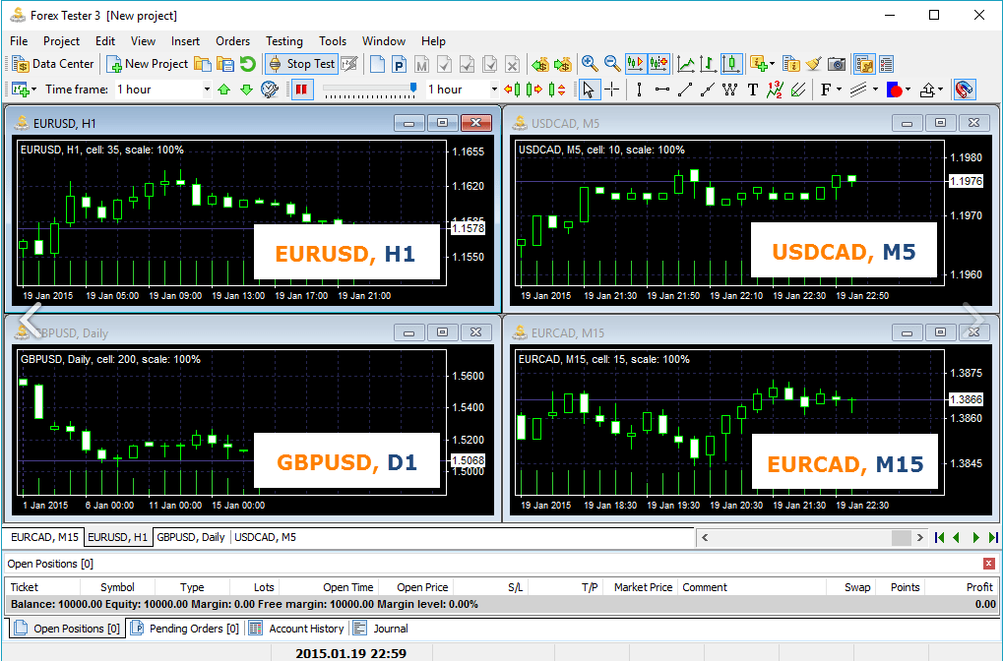Click the chart tabs horizontal scrollbar
1003x661 pixels.
[812, 538]
